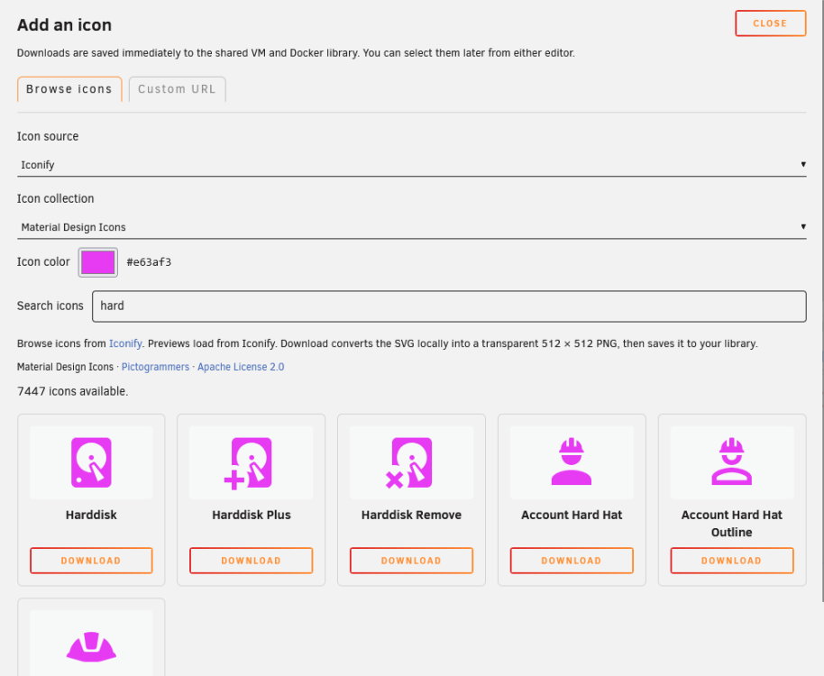The image size is (824, 676).
Task: Click the 7447 icons available text
Action: click(72, 391)
